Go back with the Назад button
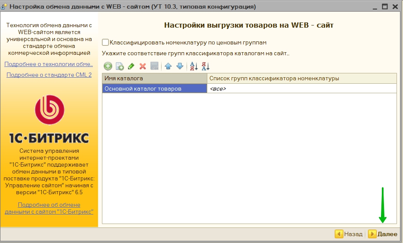 click(349, 234)
